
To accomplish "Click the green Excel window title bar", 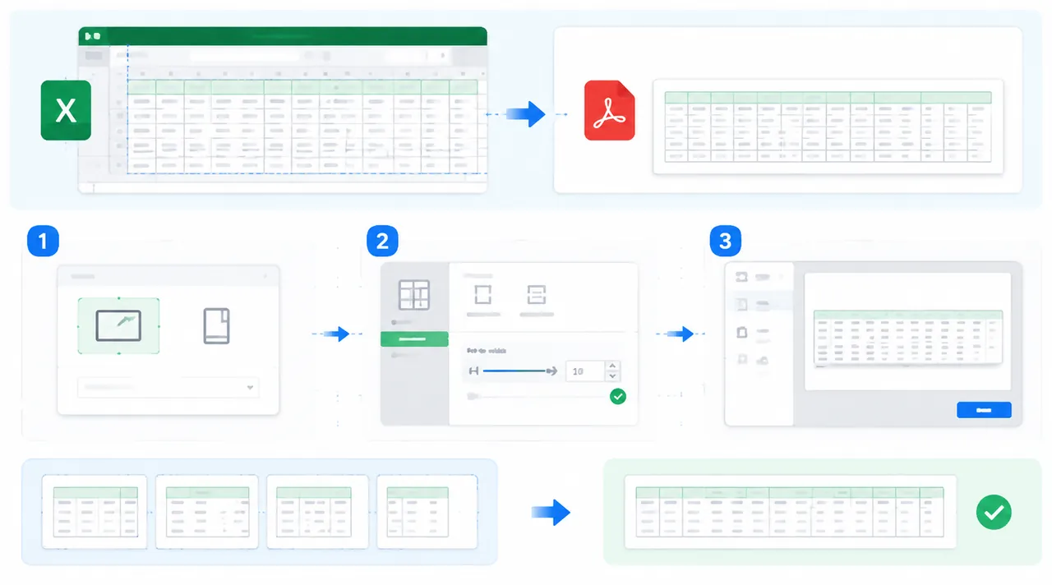I will click(x=283, y=36).
